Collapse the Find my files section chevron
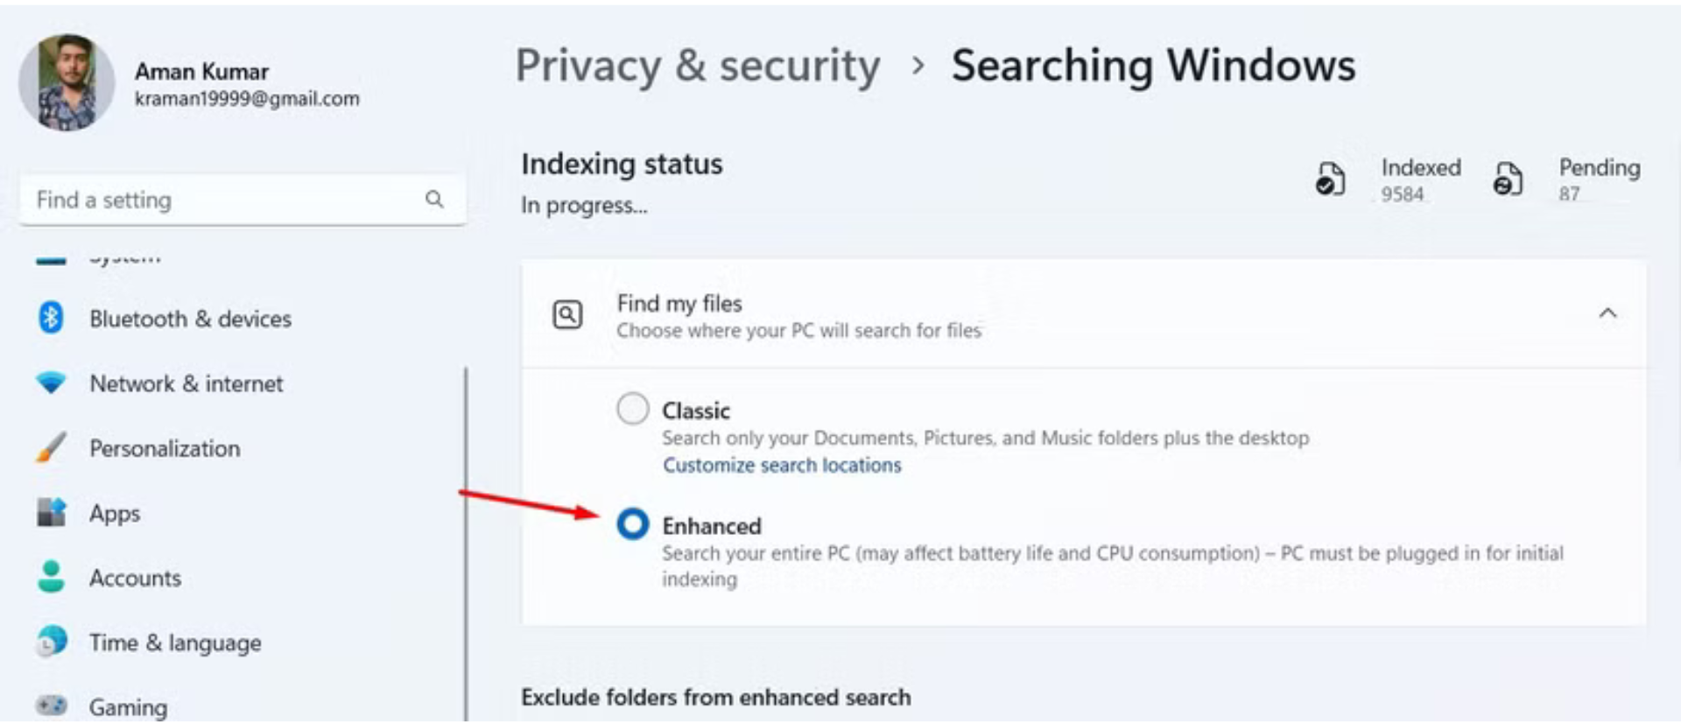This screenshot has height=723, width=1681. pos(1607,313)
